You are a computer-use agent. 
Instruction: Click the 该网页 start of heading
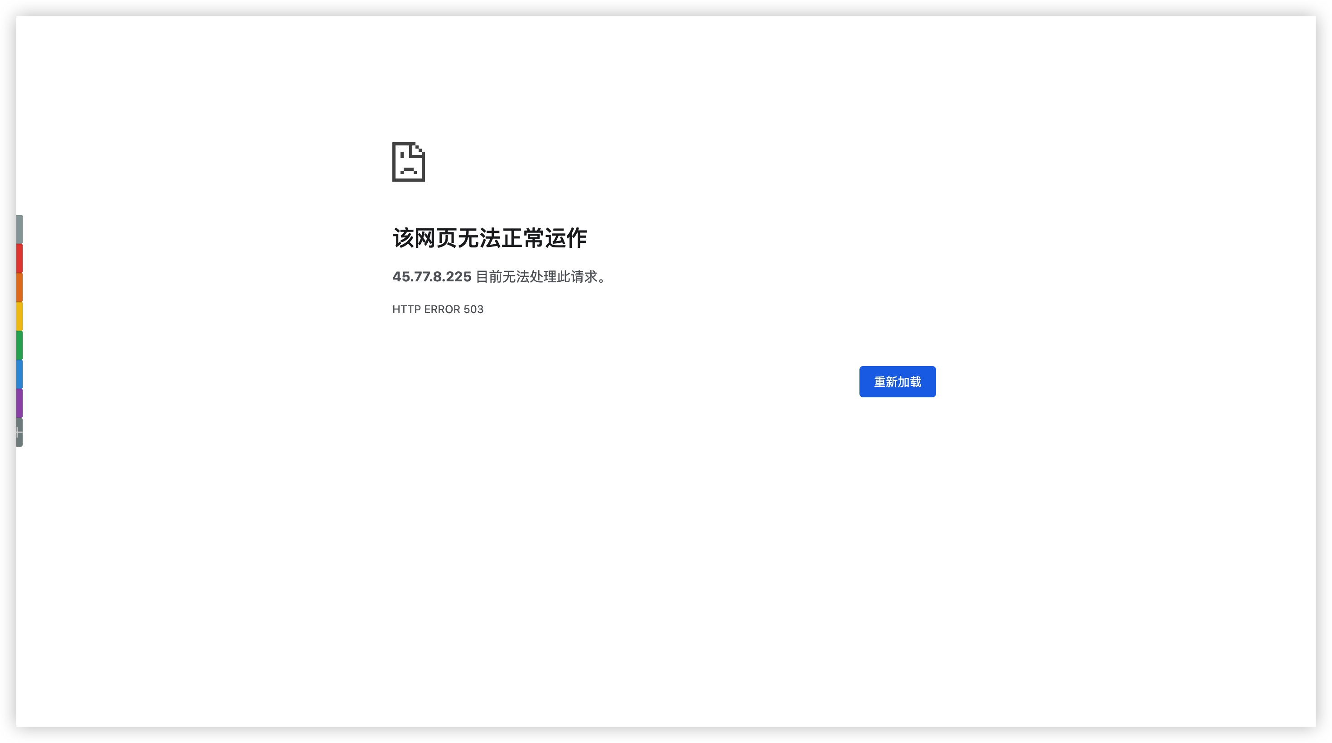(424, 238)
